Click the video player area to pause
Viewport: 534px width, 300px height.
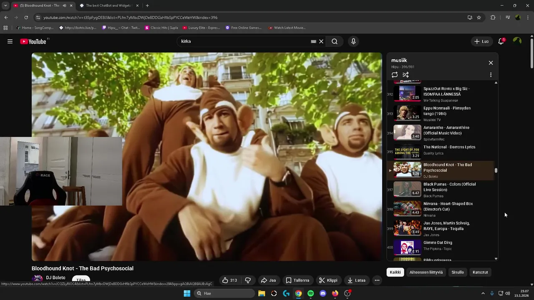[x=207, y=157]
